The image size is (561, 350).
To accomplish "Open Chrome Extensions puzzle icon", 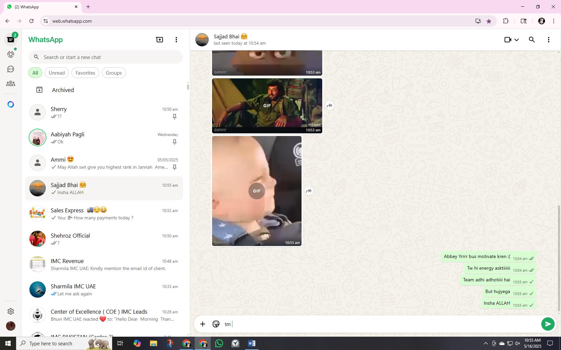I will pyautogui.click(x=506, y=21).
